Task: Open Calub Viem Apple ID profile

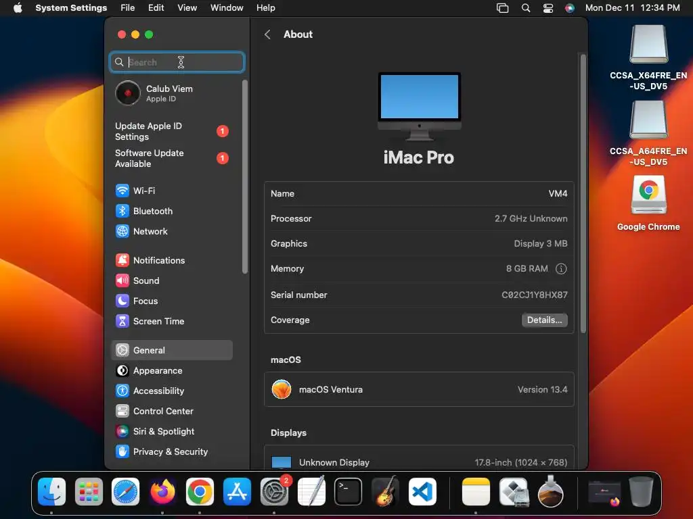Action: tap(172, 93)
